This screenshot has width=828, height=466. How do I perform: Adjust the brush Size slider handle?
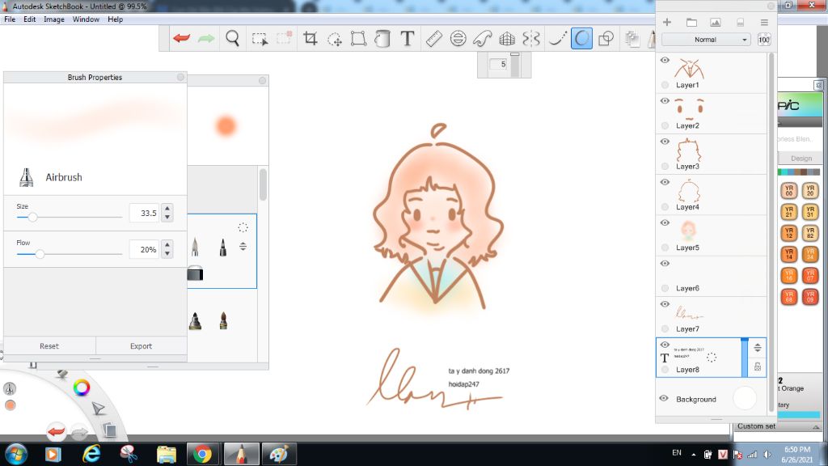point(32,217)
